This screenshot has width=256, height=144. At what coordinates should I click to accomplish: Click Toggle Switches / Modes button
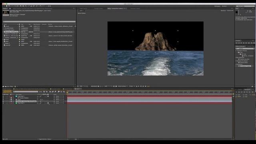[x=45, y=139]
